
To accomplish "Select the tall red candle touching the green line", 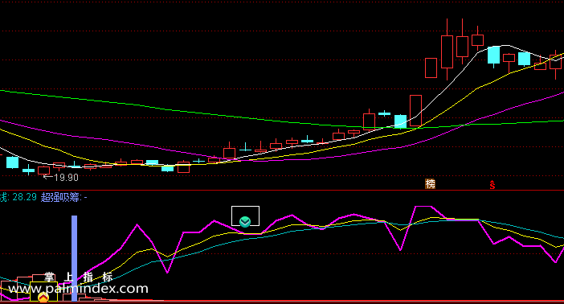I will (415, 110).
